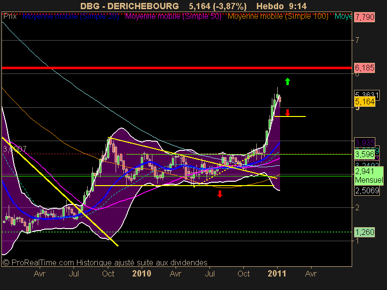The width and height of the screenshot is (387, 290).
Task: Click the purple '3,935' price label
Action: pos(365,142)
